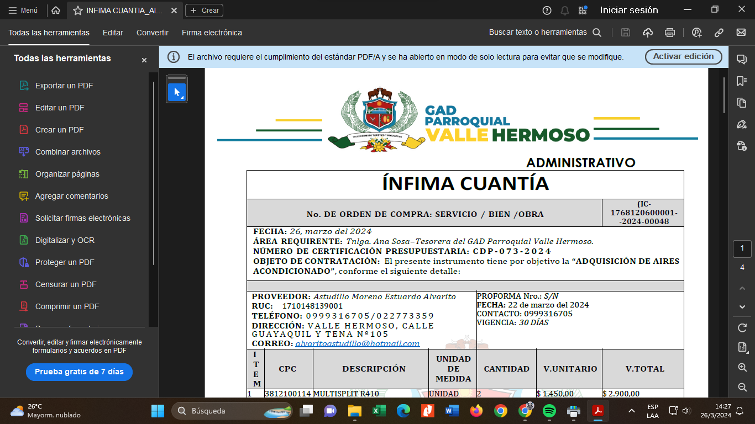Zoom in with the magnifier plus icon
Image resolution: width=755 pixels, height=424 pixels.
pos(742,368)
